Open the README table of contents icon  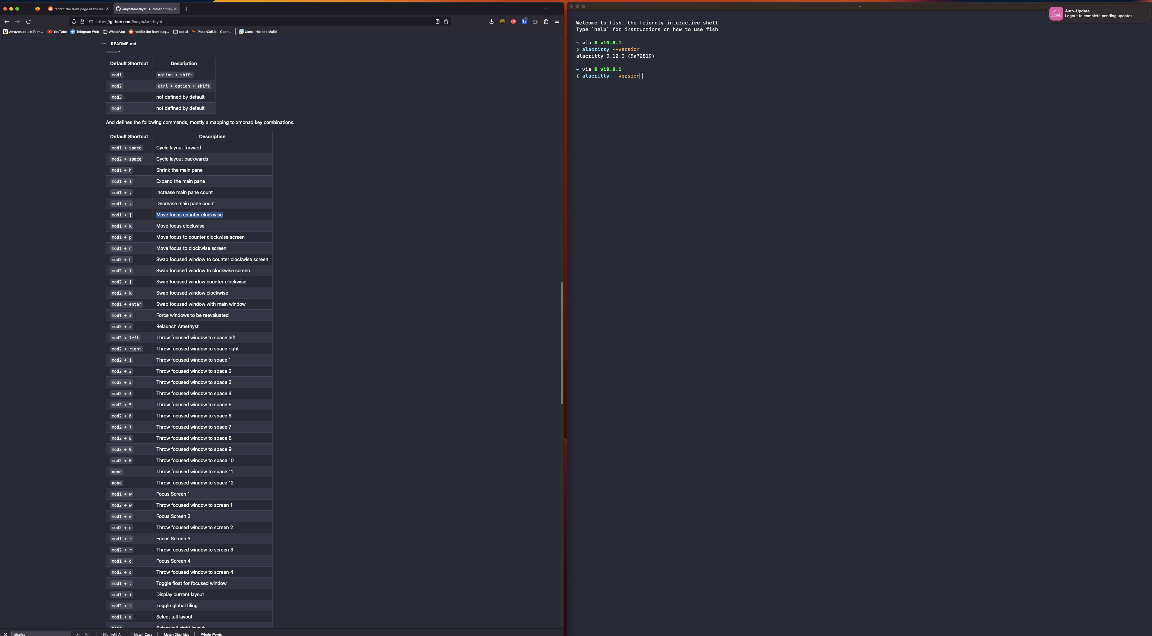103,43
